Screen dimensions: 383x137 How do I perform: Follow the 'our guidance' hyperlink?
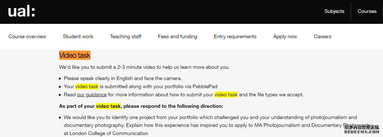[91, 95]
